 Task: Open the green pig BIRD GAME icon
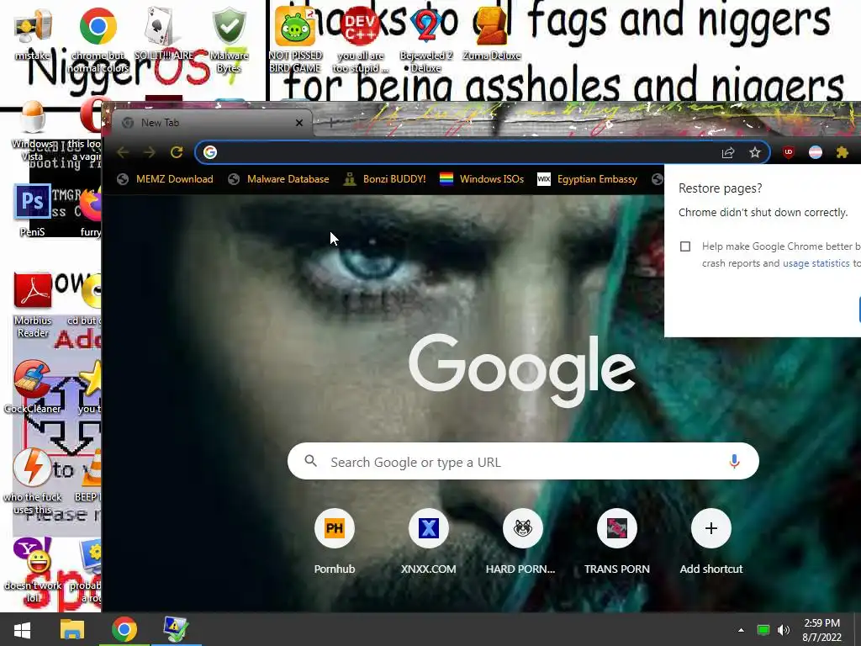pyautogui.click(x=295, y=40)
